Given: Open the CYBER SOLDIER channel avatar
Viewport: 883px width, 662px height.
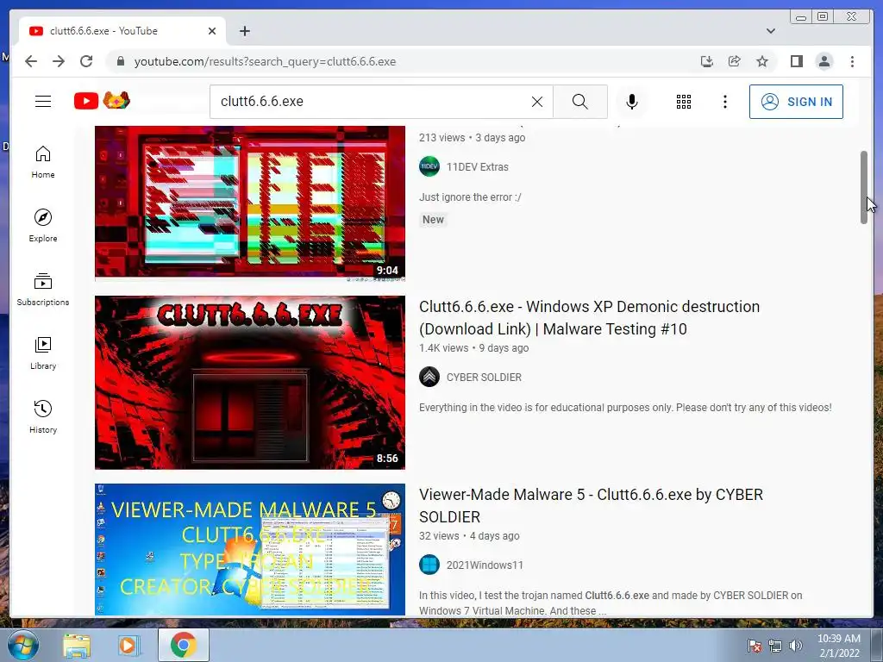Looking at the screenshot, I should click(x=429, y=378).
